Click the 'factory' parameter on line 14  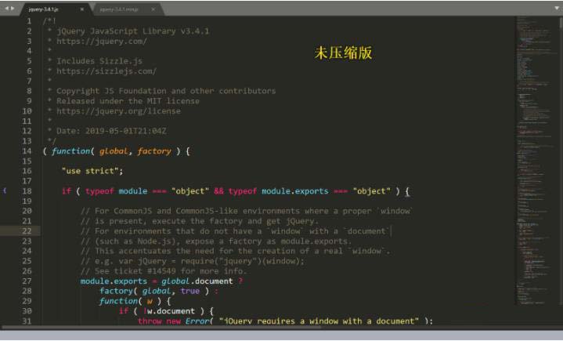click(x=154, y=151)
